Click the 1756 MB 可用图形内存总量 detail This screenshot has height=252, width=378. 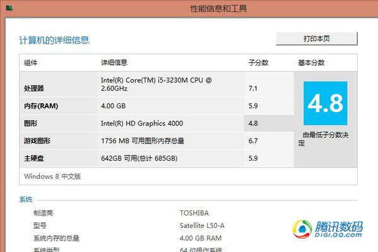click(142, 140)
